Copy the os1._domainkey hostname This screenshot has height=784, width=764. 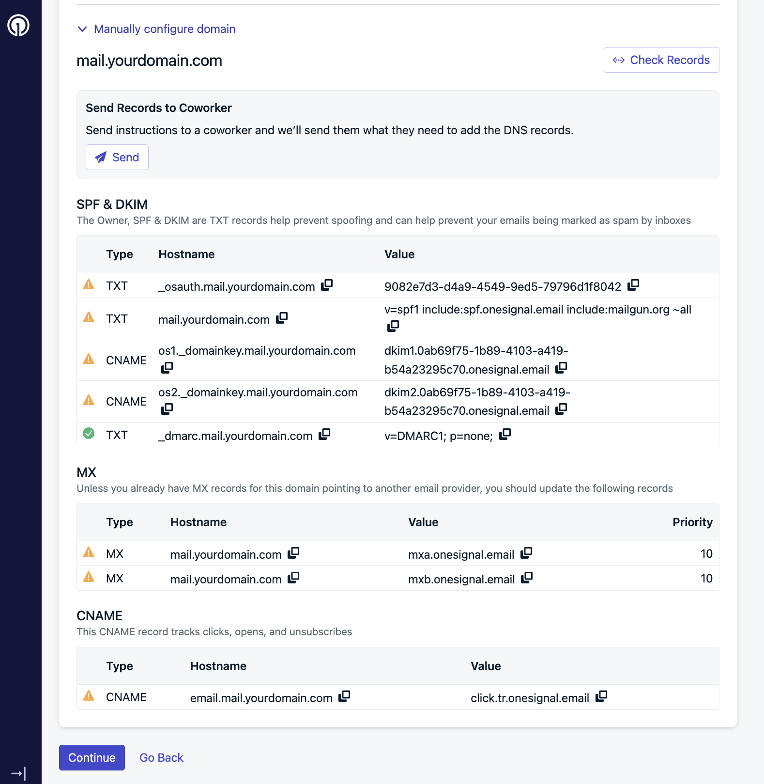pos(167,367)
